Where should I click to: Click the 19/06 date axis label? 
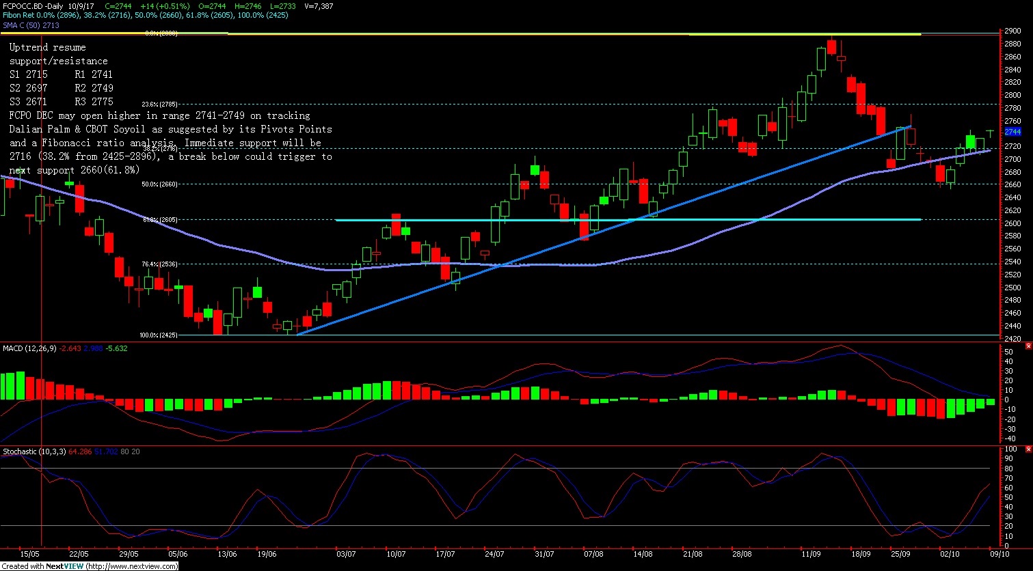click(267, 555)
